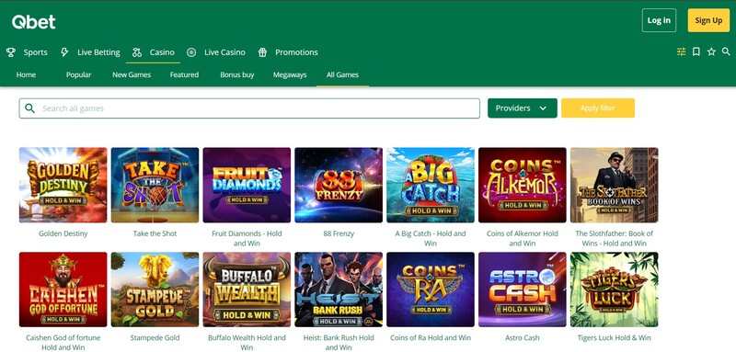Click the 'Take the Shot' title text
Image resolution: width=736 pixels, height=352 pixels.
point(155,233)
